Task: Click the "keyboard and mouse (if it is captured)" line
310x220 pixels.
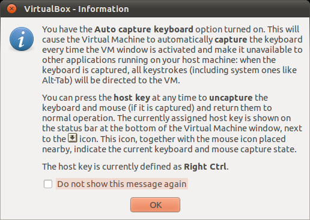Action: coord(157,108)
